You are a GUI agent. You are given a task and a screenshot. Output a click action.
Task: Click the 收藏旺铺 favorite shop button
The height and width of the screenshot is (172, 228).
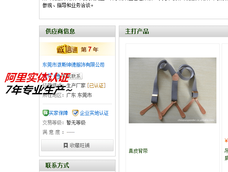click(x=77, y=145)
